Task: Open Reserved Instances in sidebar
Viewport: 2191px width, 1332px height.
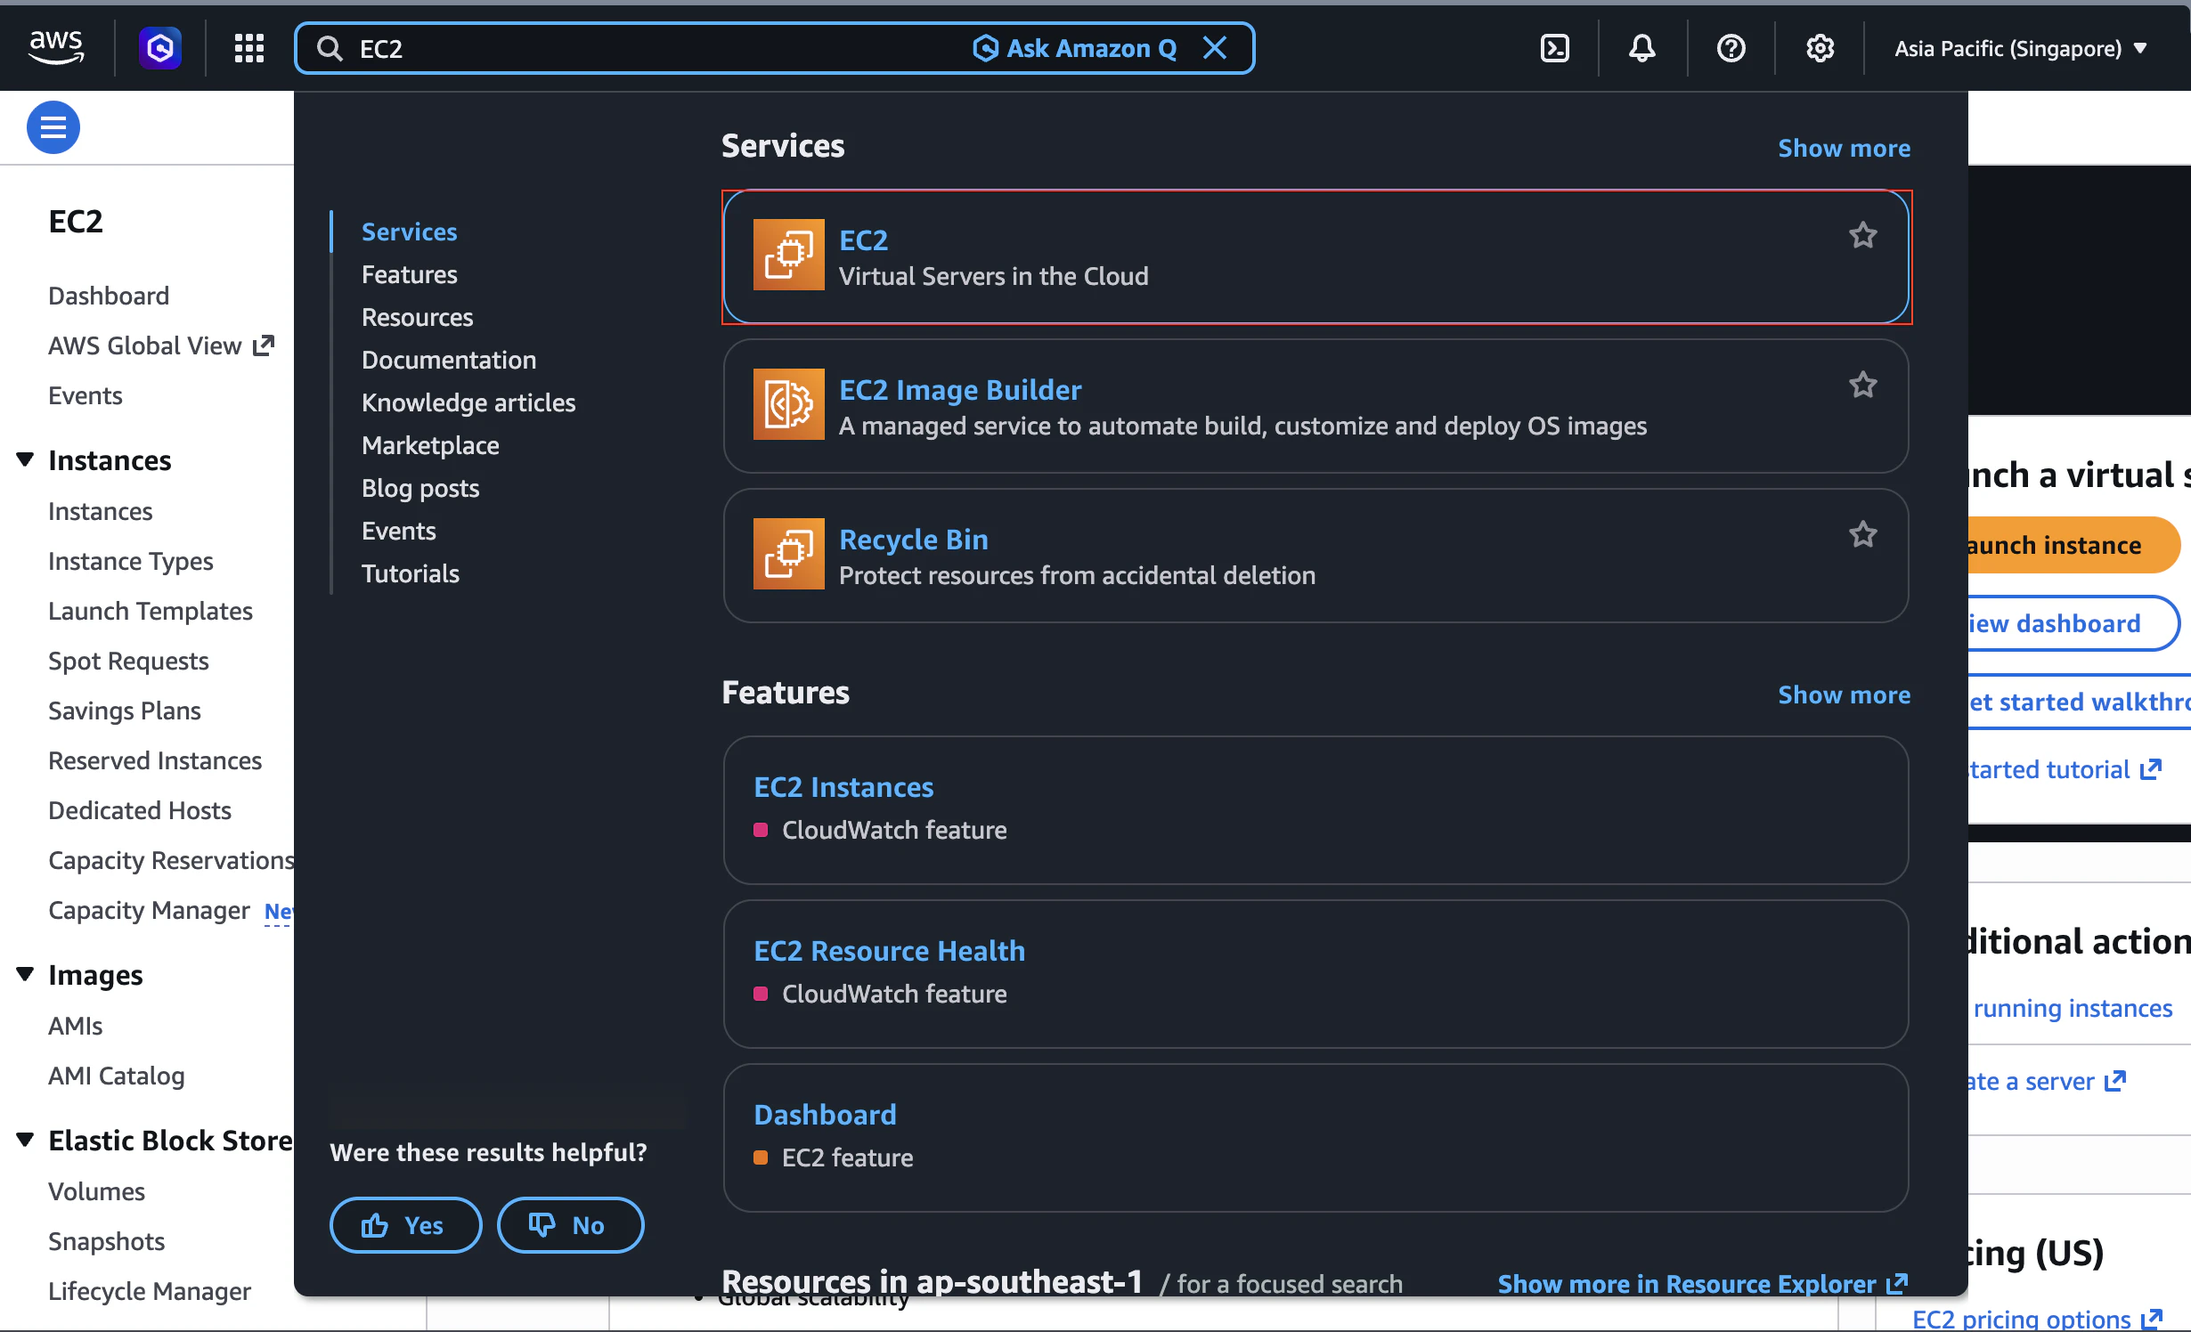Action: point(155,760)
